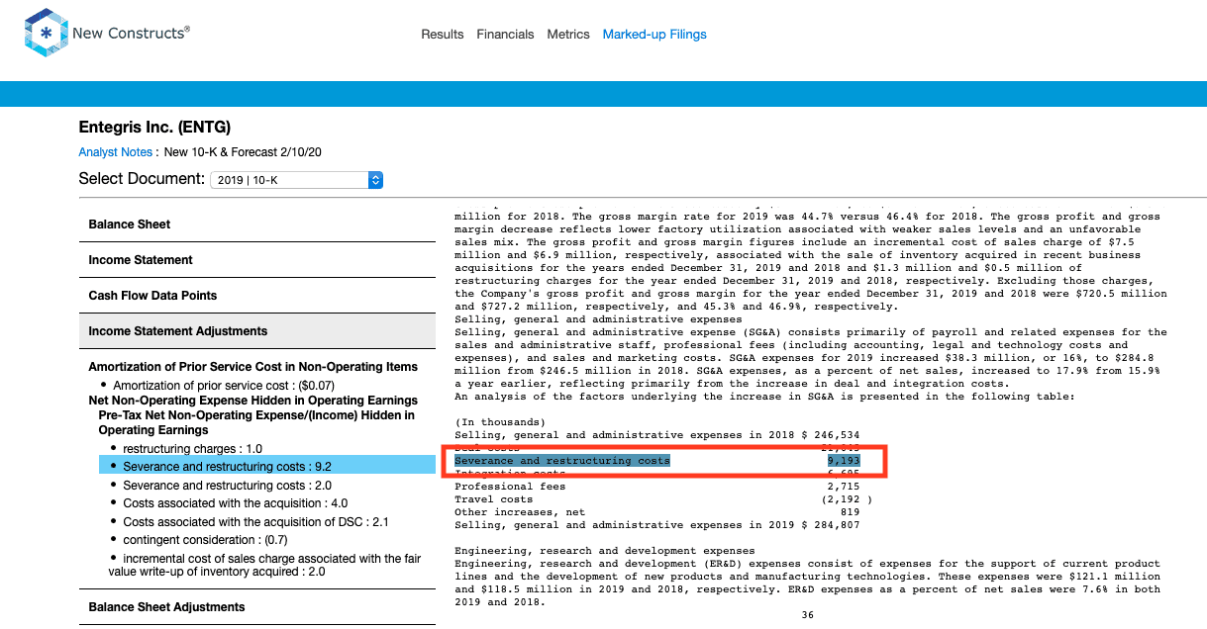Select restructuring charges : 1.0 item

click(192, 449)
